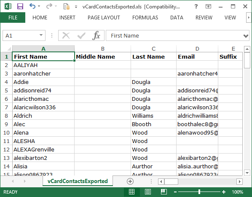Click the vertical scrollbar thumb

point(247,60)
